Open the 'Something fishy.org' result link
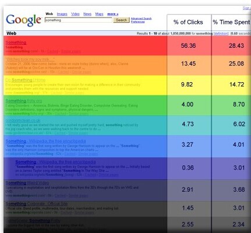 coord(23,101)
